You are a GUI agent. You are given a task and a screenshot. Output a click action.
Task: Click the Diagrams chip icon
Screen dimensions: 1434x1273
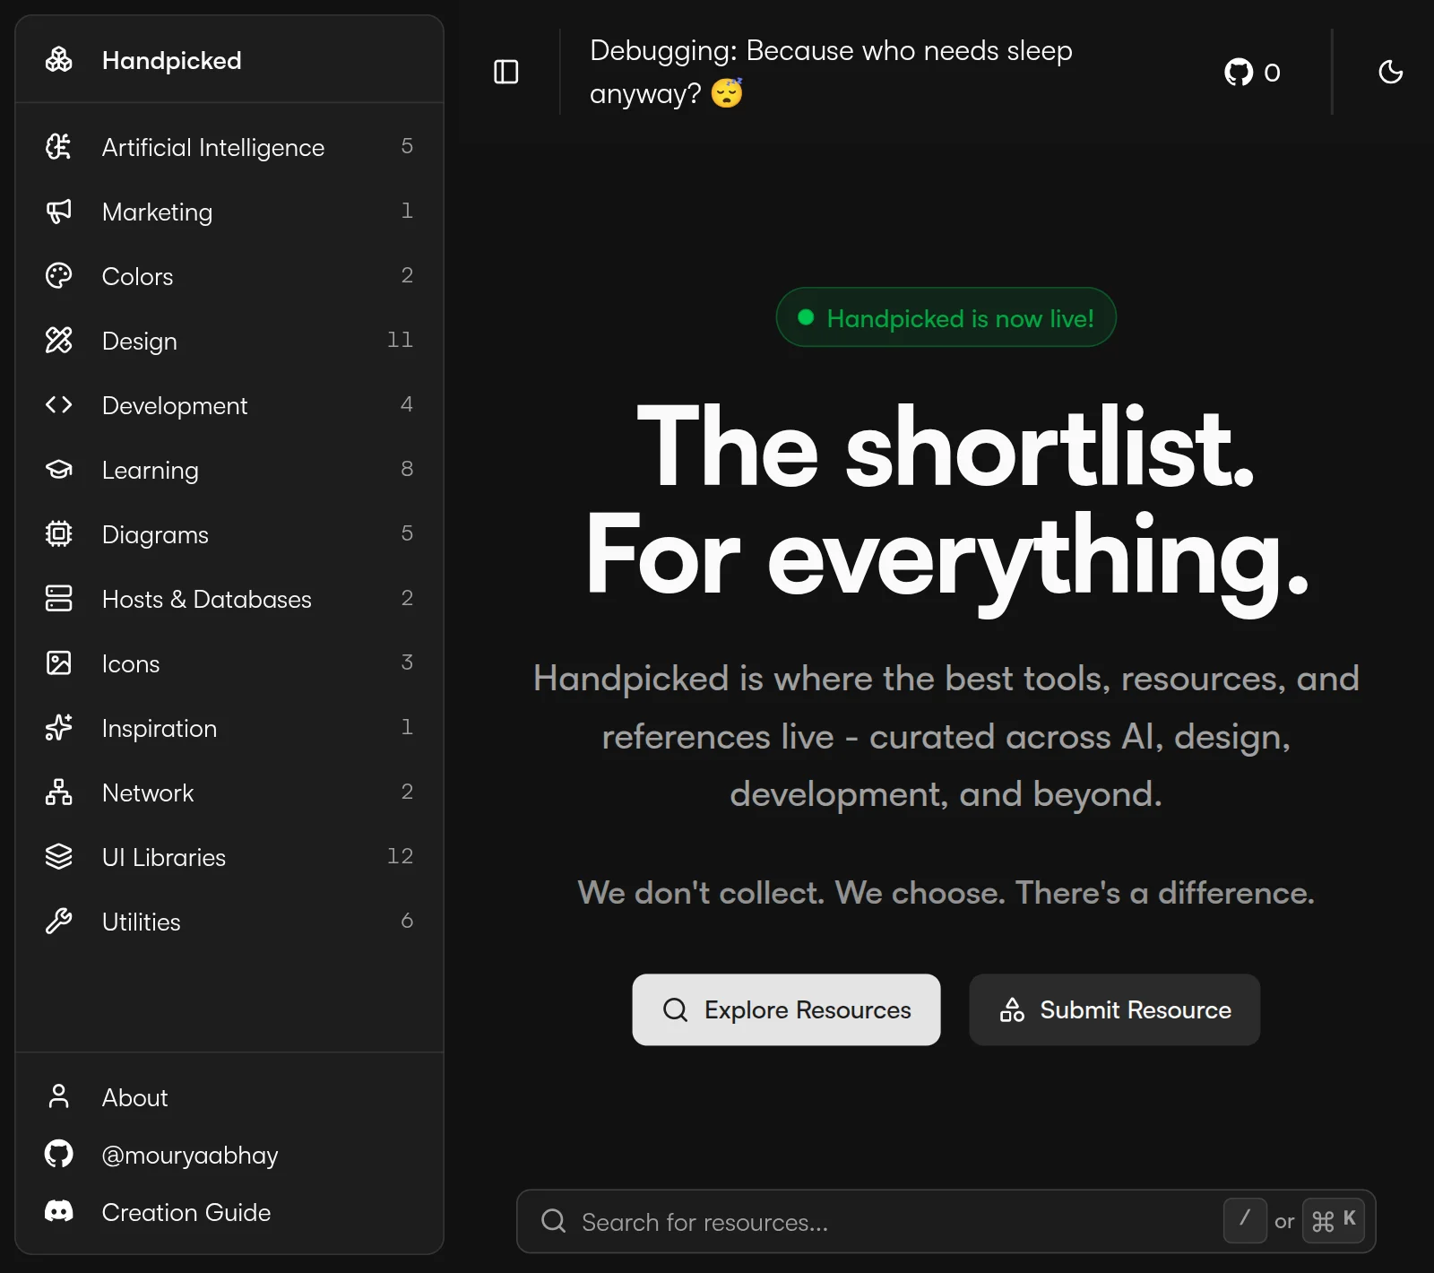(x=59, y=533)
